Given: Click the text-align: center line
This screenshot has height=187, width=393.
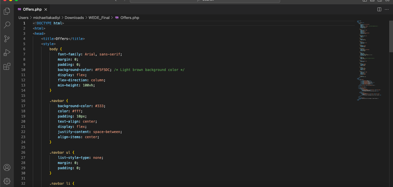Looking at the screenshot, I should 77,122.
